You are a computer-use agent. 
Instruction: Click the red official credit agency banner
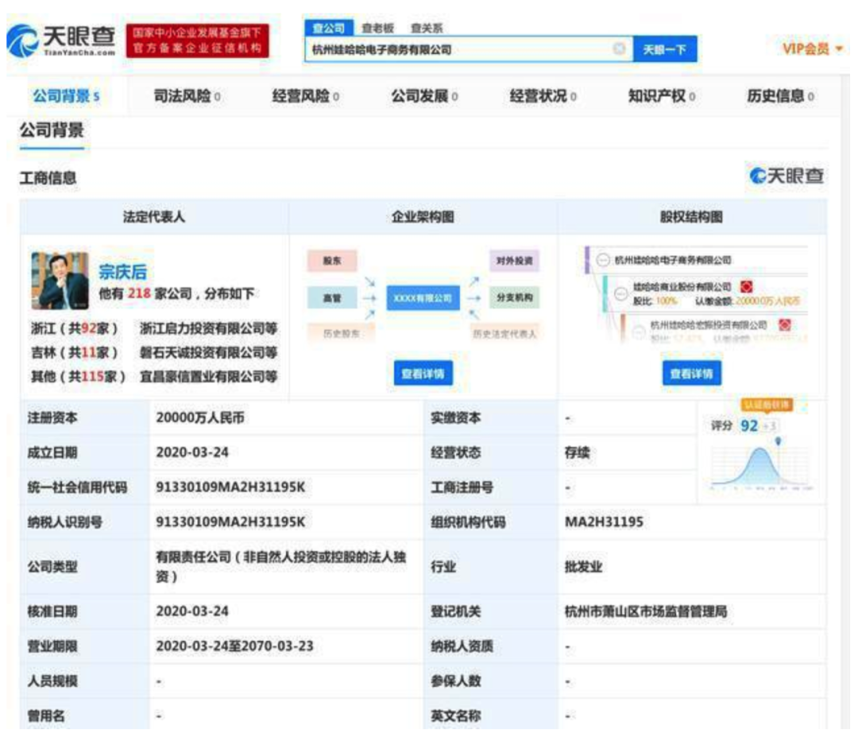pyautogui.click(x=198, y=41)
